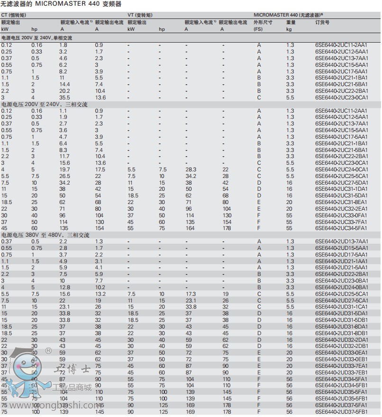Select the "VT (变转矩)" header
Viewport: 382px width, 417px height.
(140, 15)
